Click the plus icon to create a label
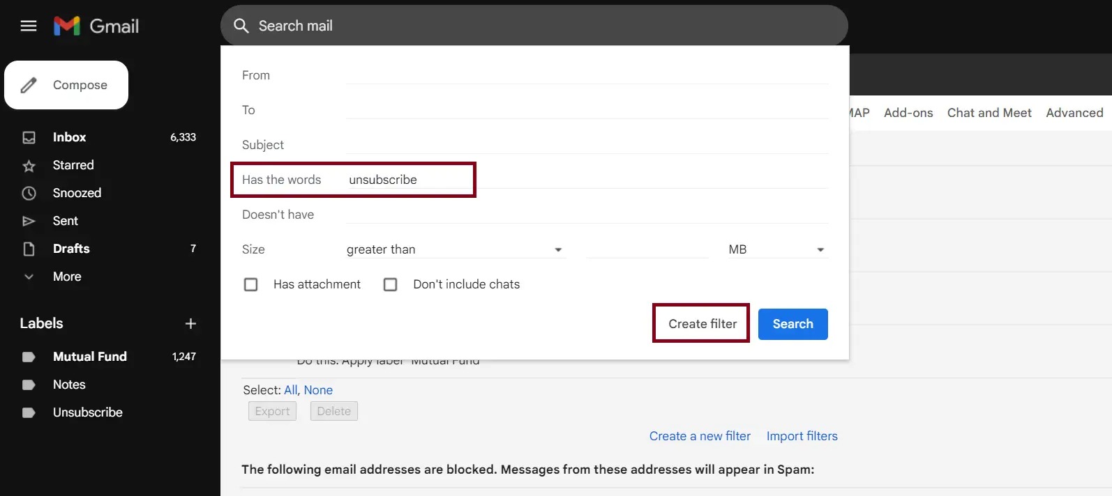This screenshot has width=1112, height=496. pos(190,323)
